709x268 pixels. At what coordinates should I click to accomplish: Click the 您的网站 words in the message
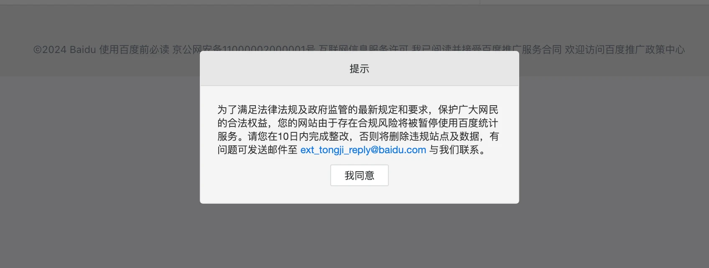(298, 123)
